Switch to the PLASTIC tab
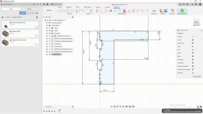203x114 pixels. (x=98, y=7)
